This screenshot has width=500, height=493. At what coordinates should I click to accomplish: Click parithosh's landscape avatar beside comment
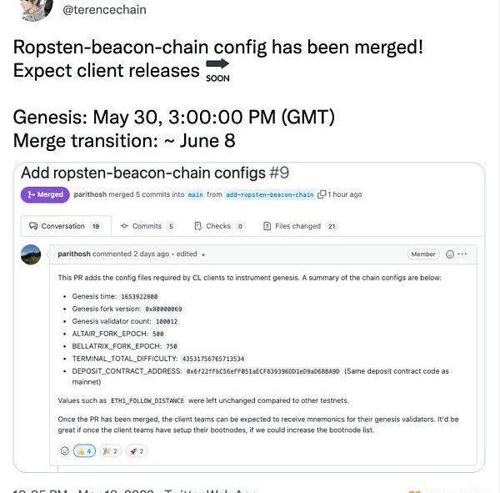(x=31, y=254)
